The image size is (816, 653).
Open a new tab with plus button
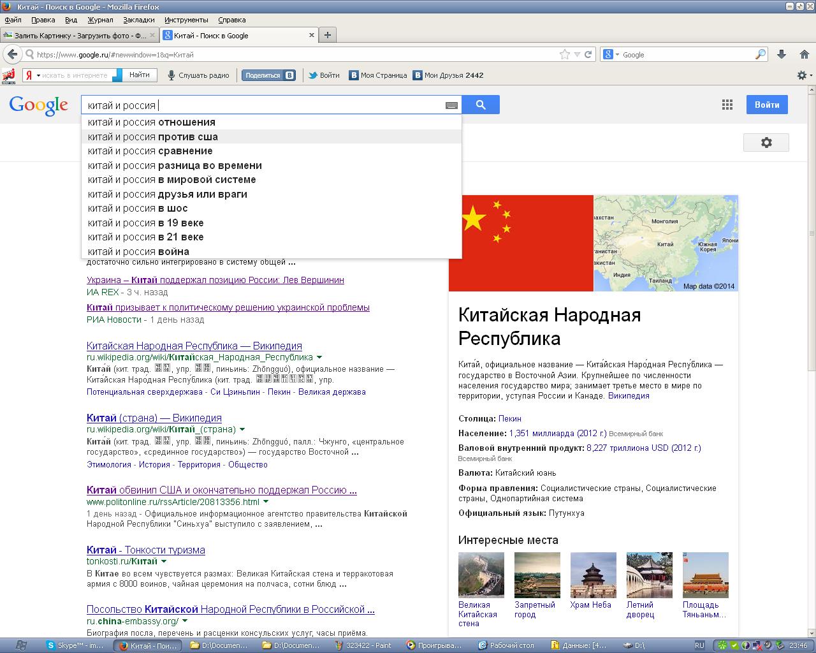pos(328,35)
